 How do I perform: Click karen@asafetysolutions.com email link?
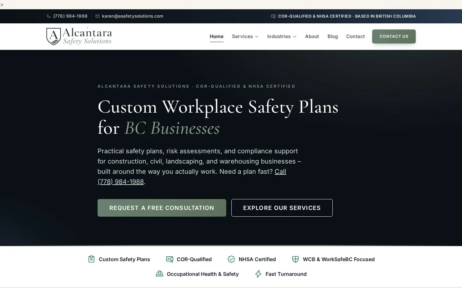point(133,16)
